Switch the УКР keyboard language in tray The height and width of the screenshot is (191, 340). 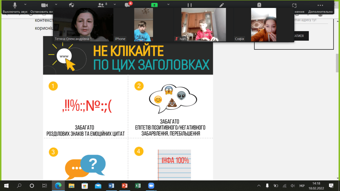coord(302,185)
